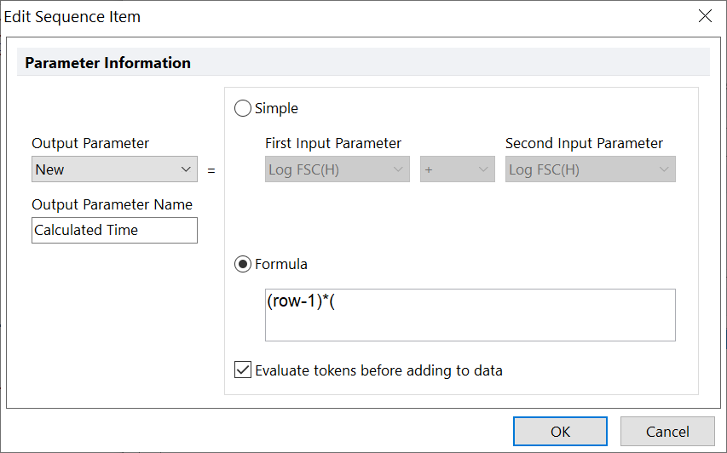Click the First Input Parameter label
The width and height of the screenshot is (727, 453).
tap(333, 143)
